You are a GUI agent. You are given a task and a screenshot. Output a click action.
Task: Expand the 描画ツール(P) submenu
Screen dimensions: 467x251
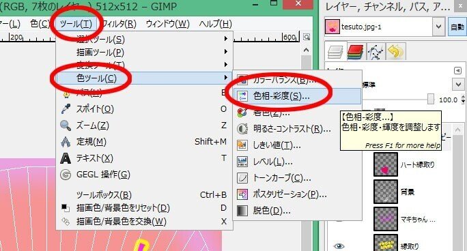coord(144,53)
